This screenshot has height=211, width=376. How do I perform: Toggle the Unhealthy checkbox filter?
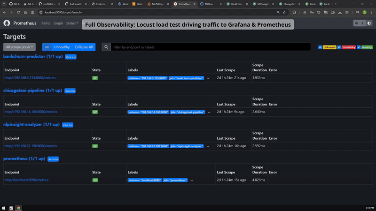339,47
